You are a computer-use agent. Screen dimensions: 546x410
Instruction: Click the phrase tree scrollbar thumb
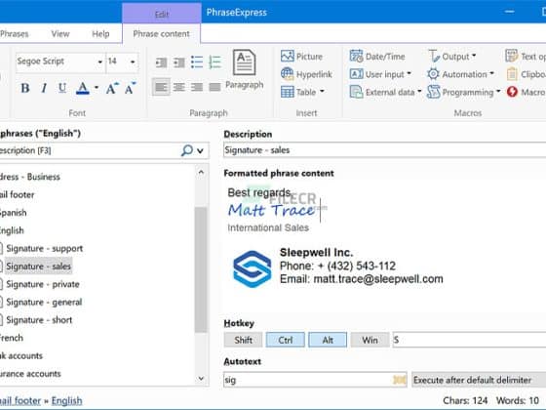(201, 269)
